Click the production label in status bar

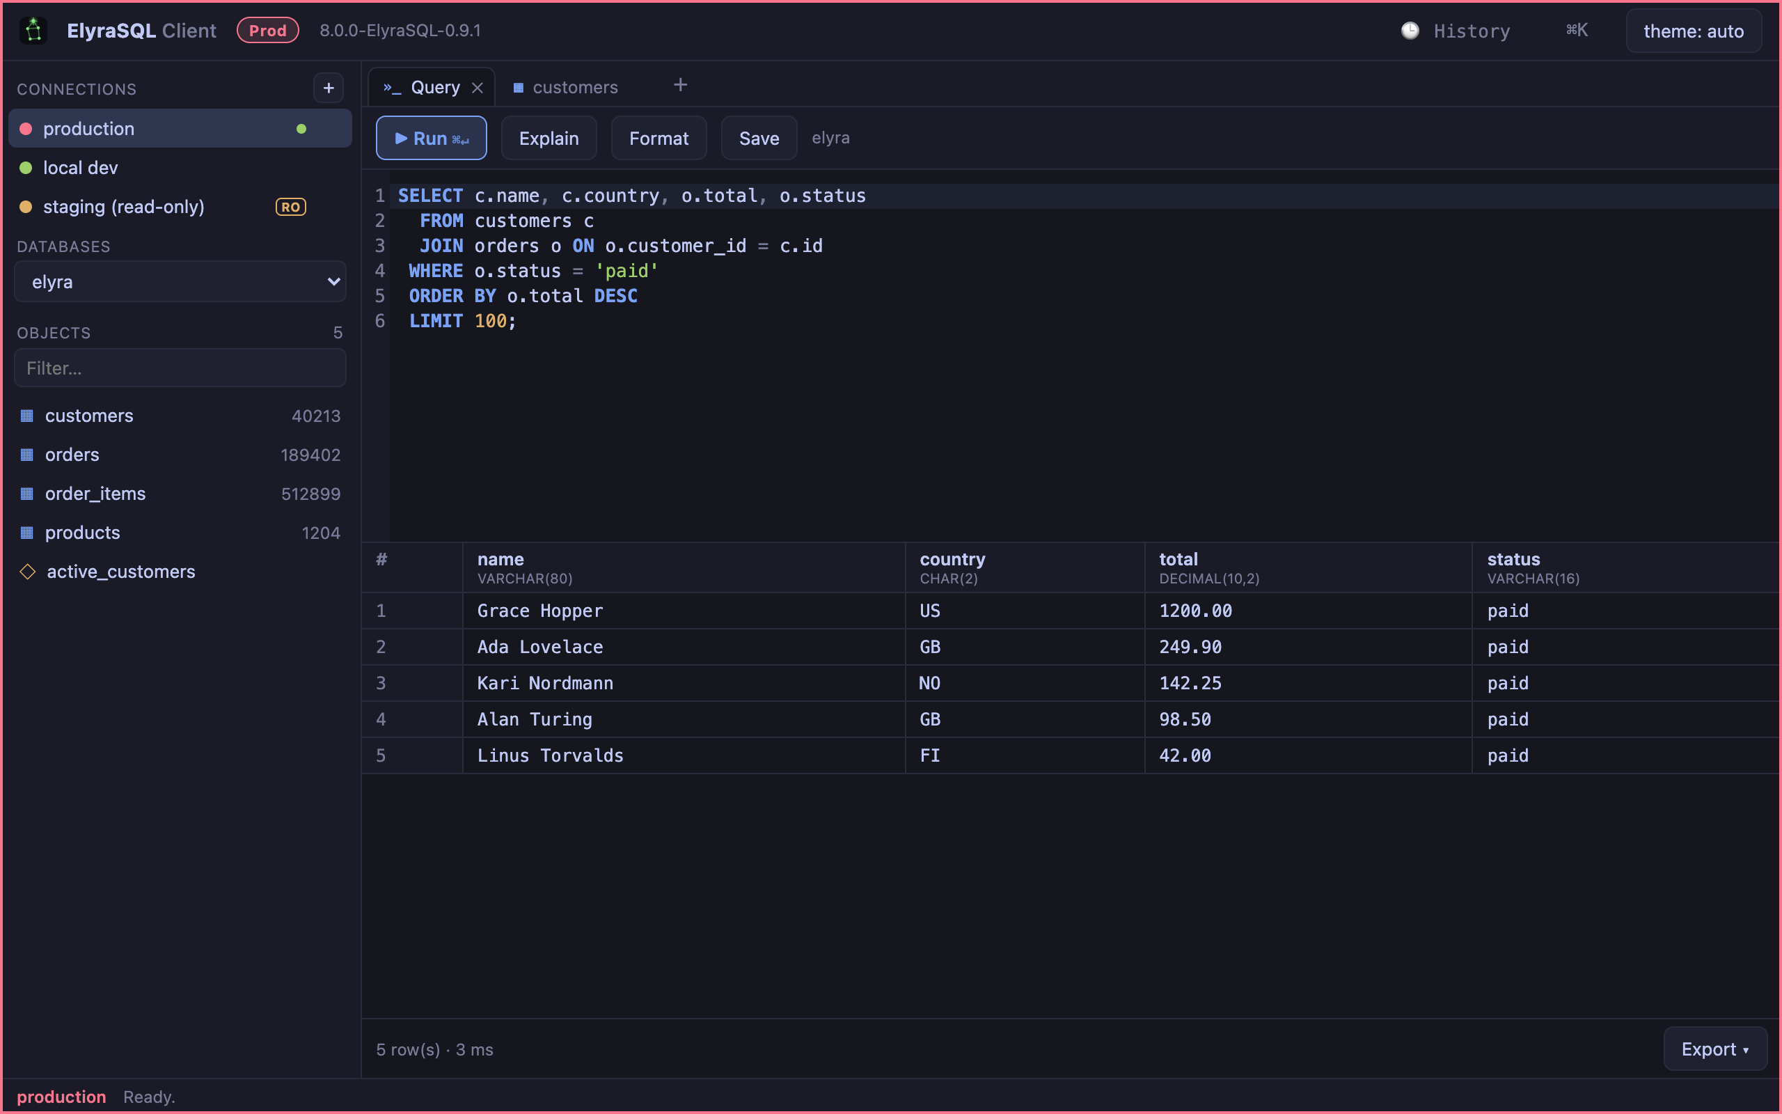click(x=61, y=1097)
